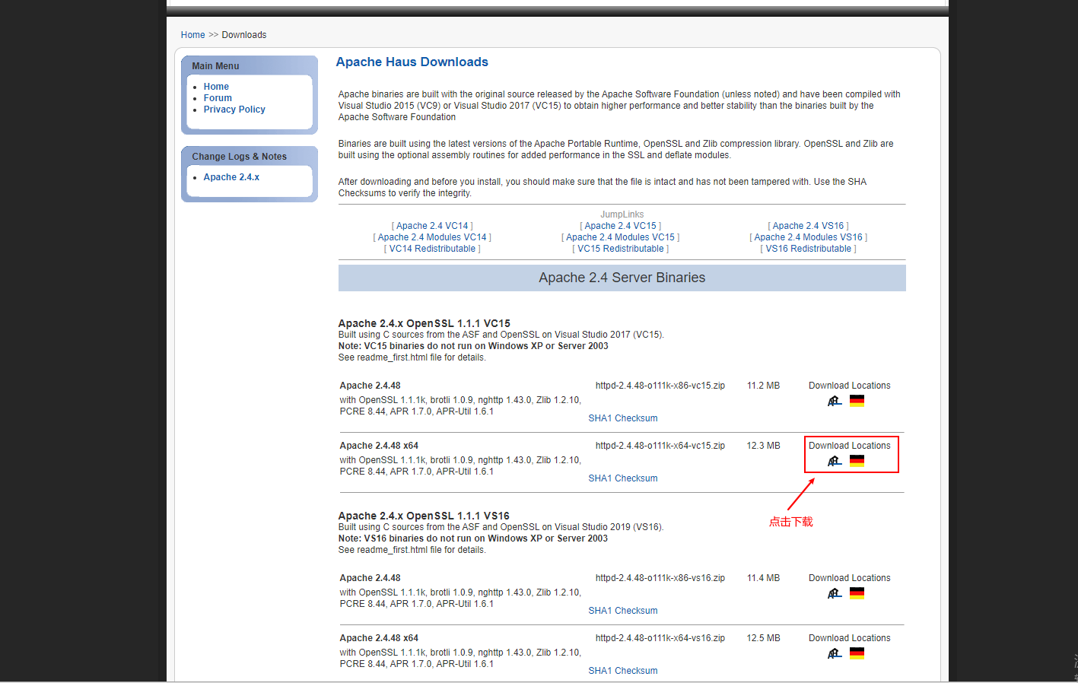Jump to Apache 2.4 VS16 section

[x=809, y=226]
